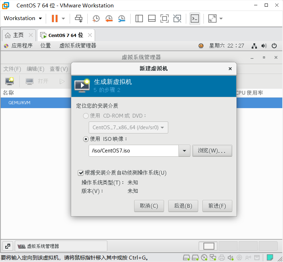The width and height of the screenshot is (283, 262).
Task: Revert virtual machine to previous snapshot
Action: (x=109, y=18)
